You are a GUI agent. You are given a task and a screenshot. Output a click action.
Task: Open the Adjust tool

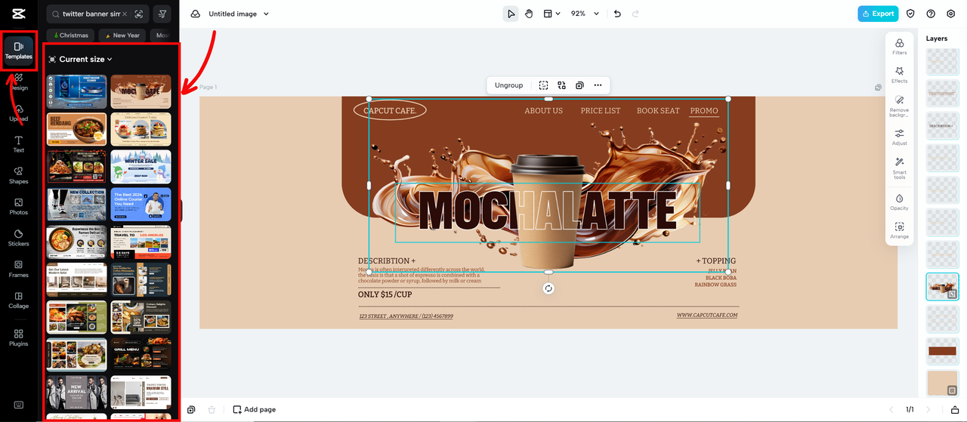click(899, 137)
